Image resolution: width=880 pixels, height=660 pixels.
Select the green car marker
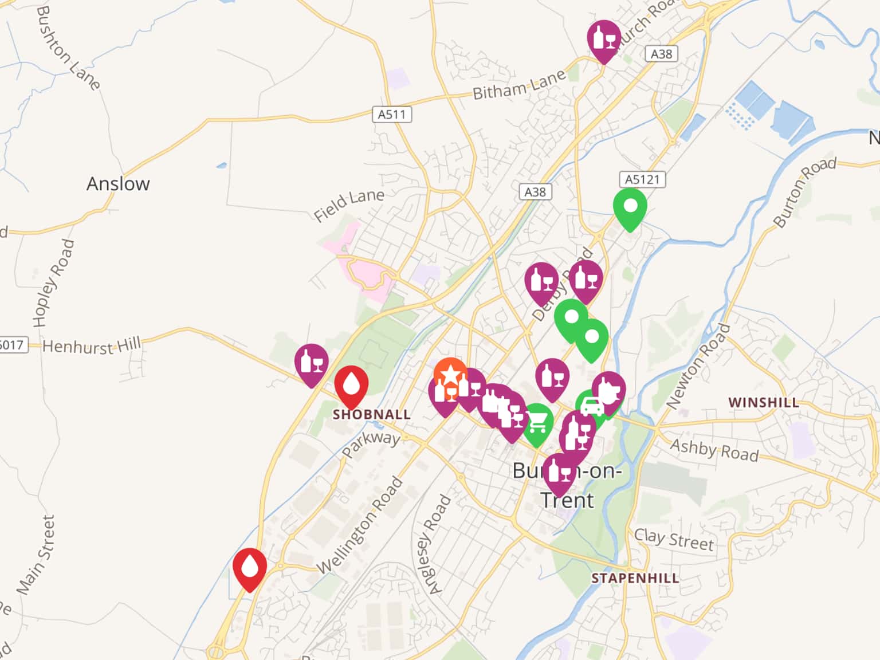point(591,406)
